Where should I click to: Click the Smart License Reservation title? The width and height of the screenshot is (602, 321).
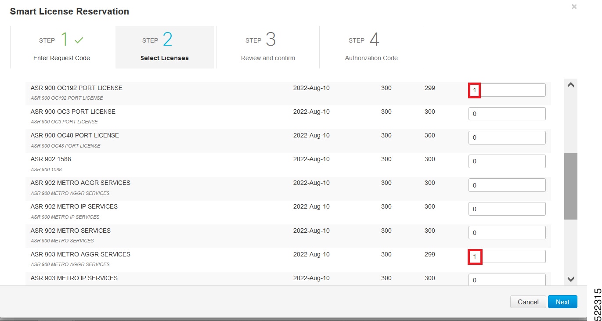click(69, 11)
